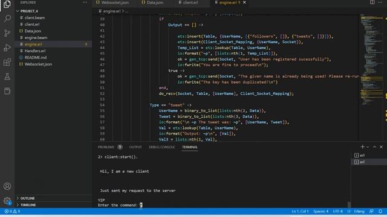Click the feedback icon in status bar
Screen dimensions: 387x217
(371, 212)
